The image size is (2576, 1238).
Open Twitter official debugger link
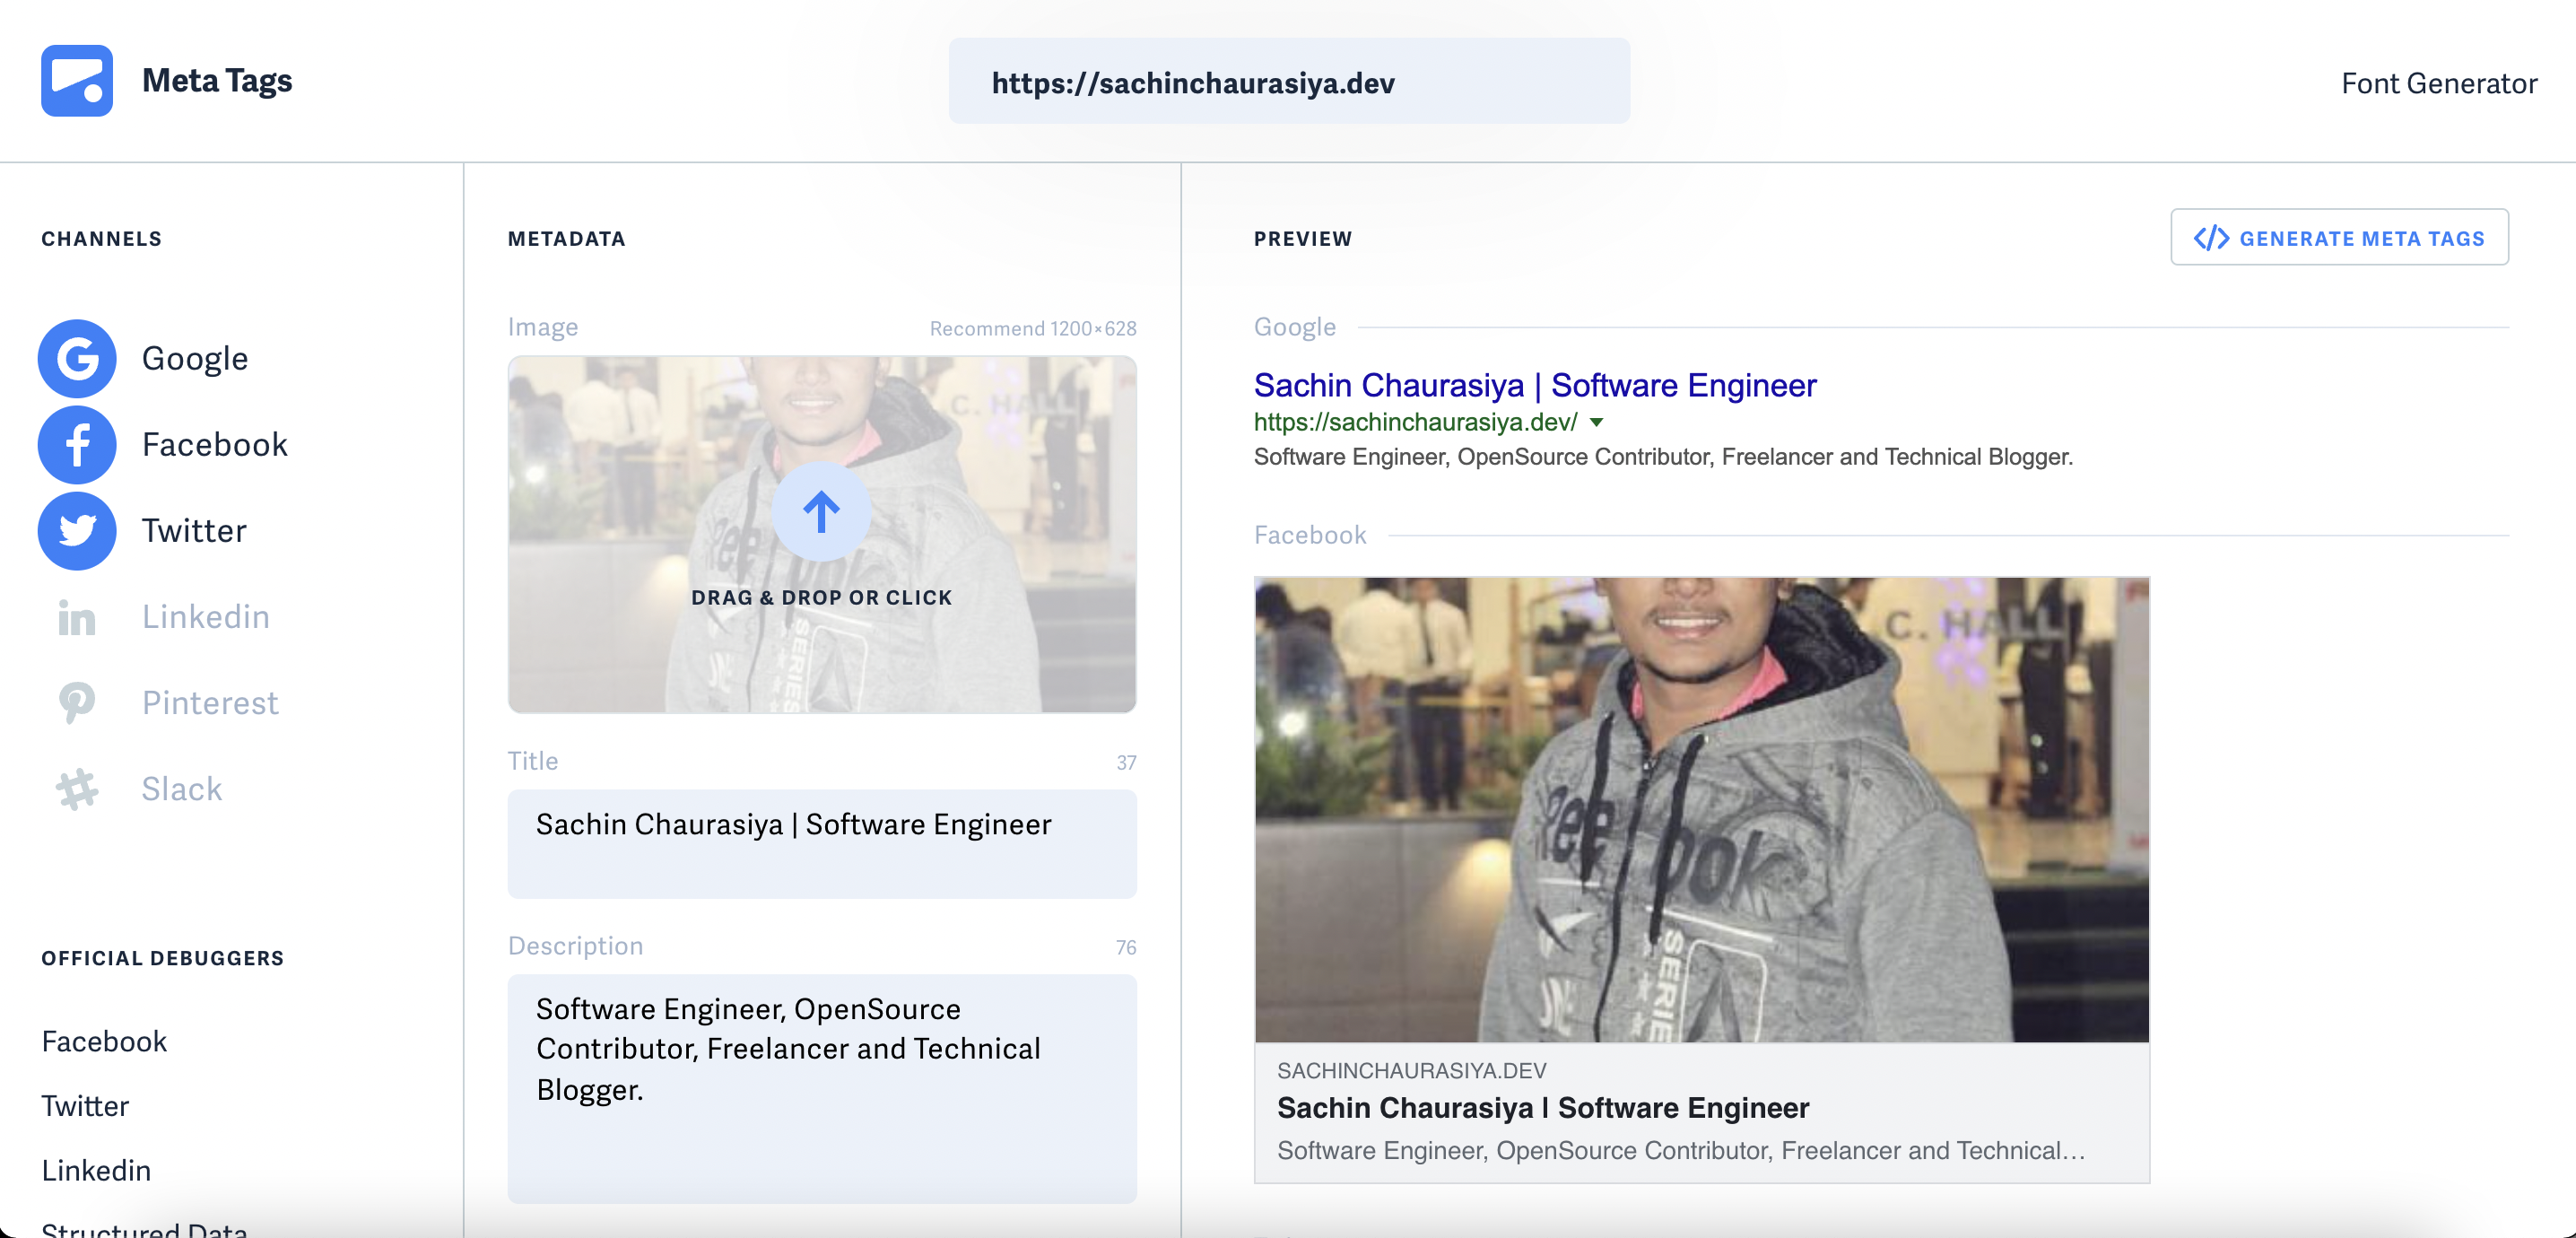coord(85,1106)
